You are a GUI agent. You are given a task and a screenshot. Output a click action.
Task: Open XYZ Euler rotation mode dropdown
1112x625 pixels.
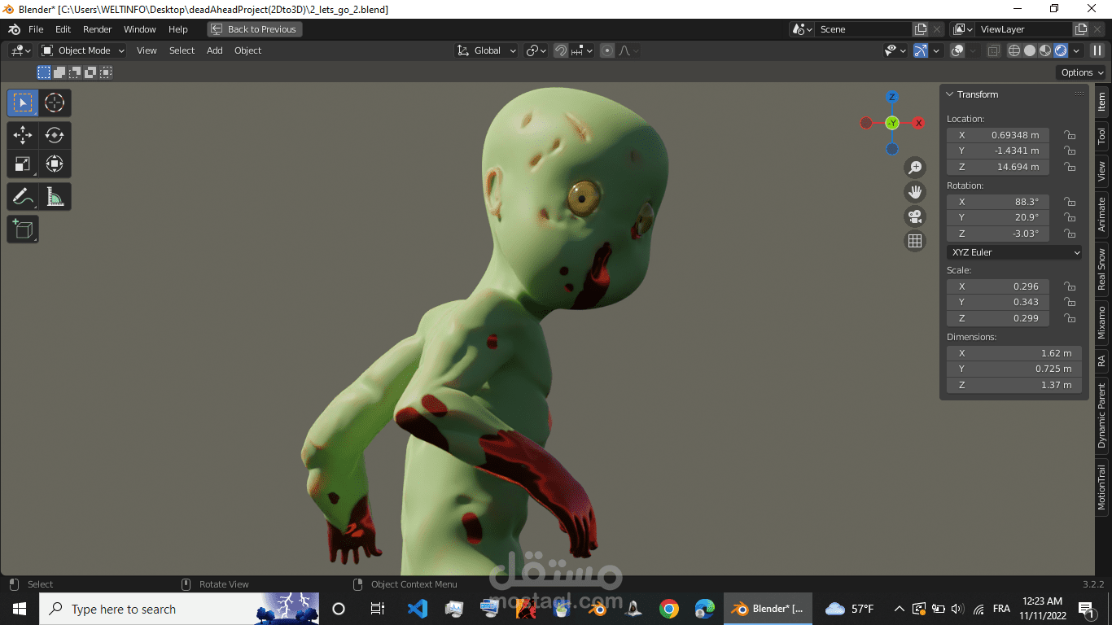1014,252
